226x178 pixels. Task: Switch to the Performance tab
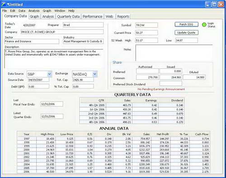92,16
